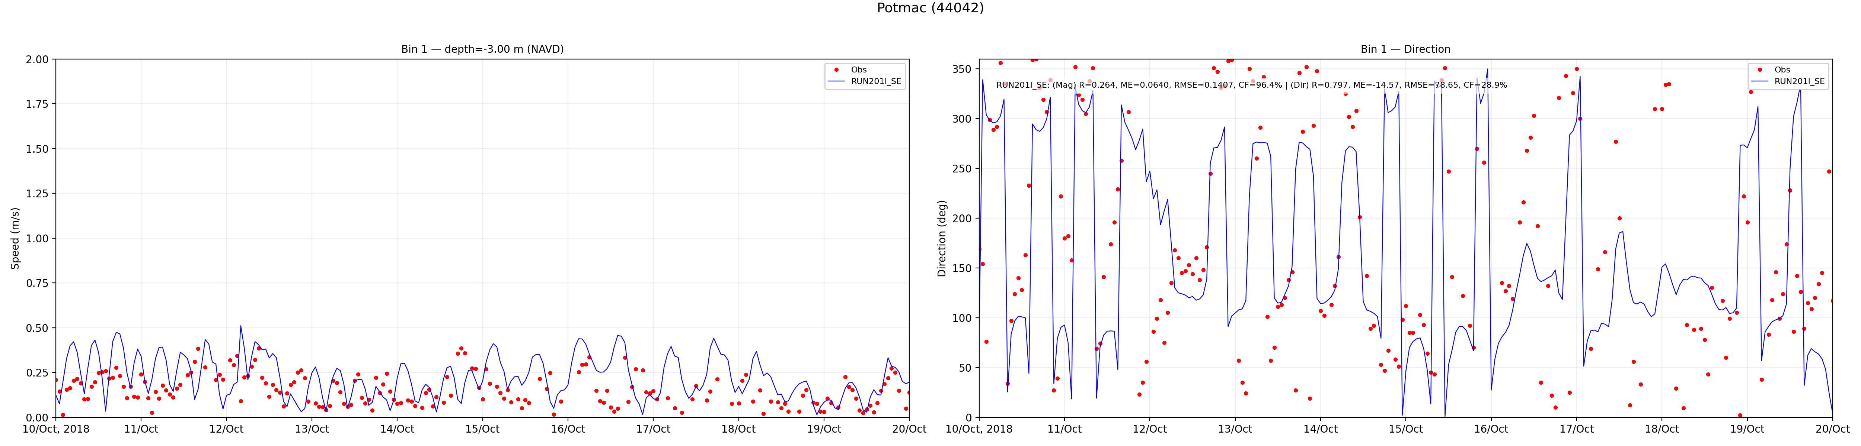
Task: Click "16/Oct" under the direction plot
Action: [1491, 429]
